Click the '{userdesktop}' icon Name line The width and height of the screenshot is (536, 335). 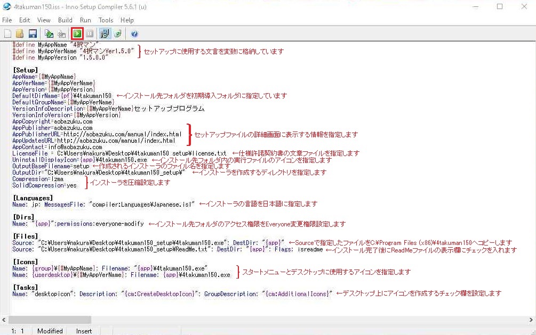point(122,275)
